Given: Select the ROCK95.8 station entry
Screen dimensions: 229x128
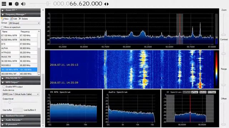Looking at the screenshot, I should click(x=19, y=65).
